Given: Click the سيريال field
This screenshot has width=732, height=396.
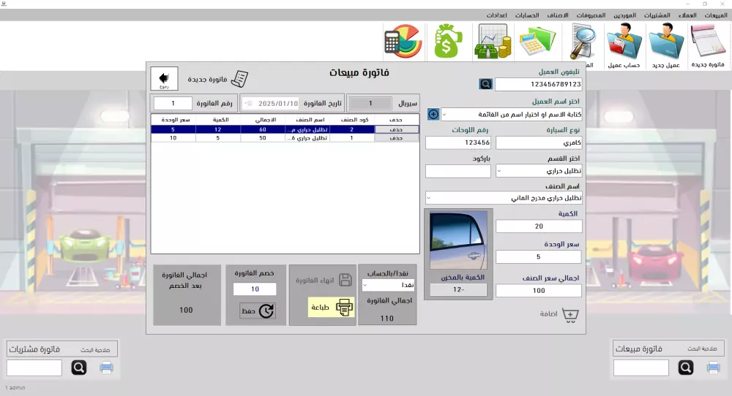Looking at the screenshot, I should point(370,103).
